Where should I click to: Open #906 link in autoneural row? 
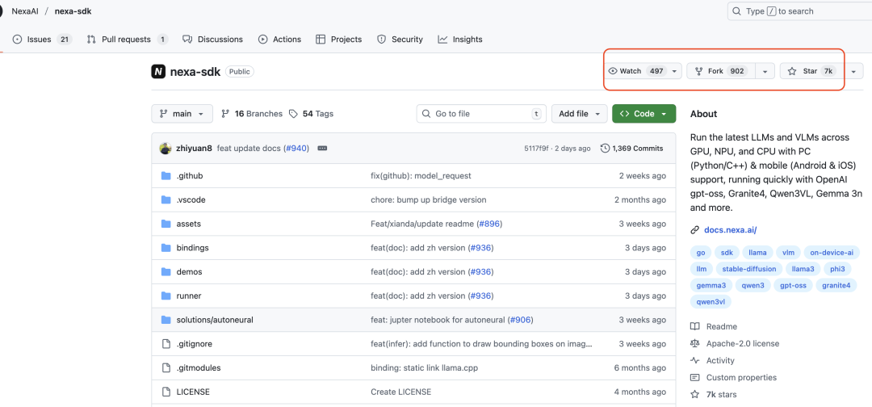(521, 320)
